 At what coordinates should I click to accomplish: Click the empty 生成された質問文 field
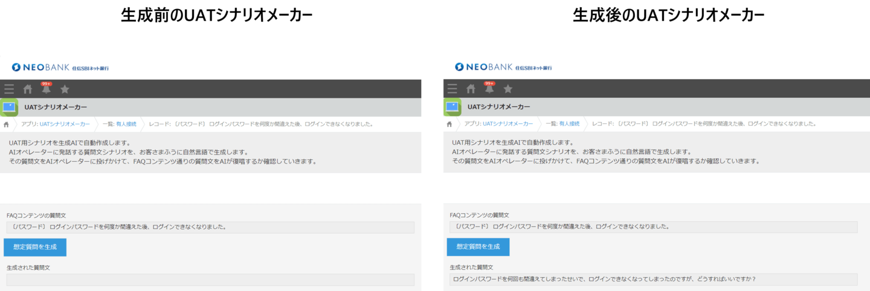[210, 280]
